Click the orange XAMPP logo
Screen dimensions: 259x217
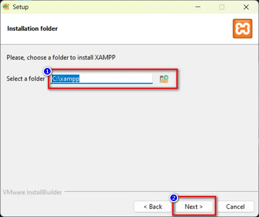click(242, 29)
